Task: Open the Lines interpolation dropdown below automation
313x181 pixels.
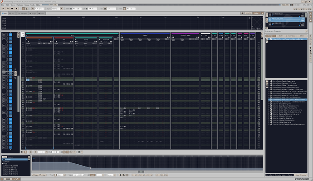Action: [x=112, y=175]
